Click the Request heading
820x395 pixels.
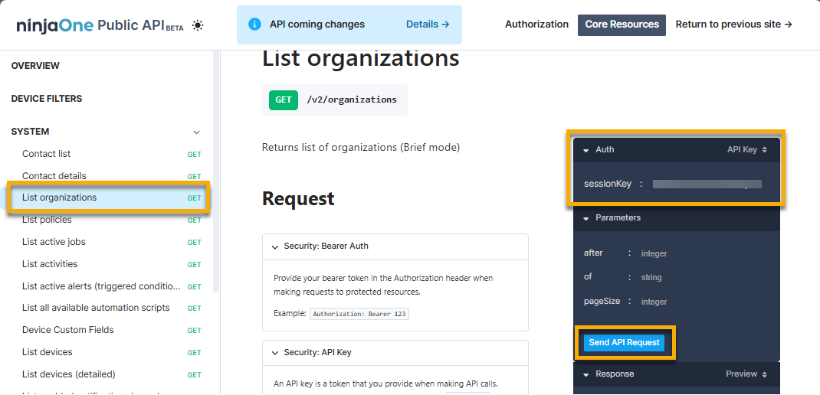tap(298, 198)
